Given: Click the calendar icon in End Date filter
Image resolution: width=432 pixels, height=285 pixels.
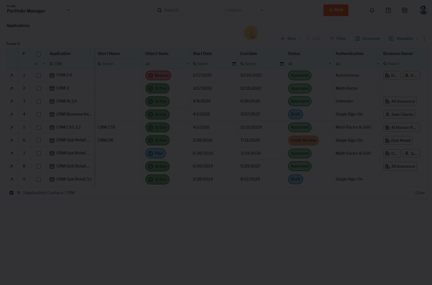Looking at the screenshot, I should tap(282, 64).
